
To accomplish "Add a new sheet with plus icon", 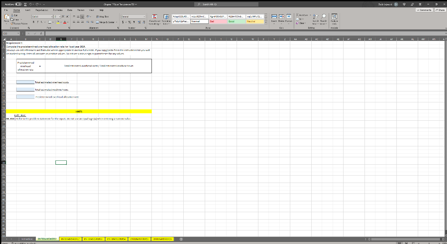I will [181, 239].
